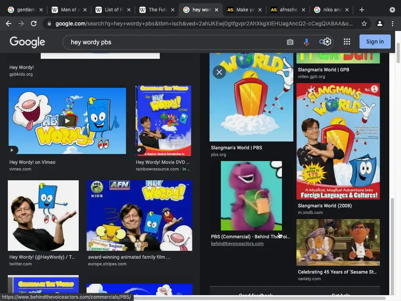401x301 pixels.
Task: Close the 'Men of' tab
Action: (85, 10)
